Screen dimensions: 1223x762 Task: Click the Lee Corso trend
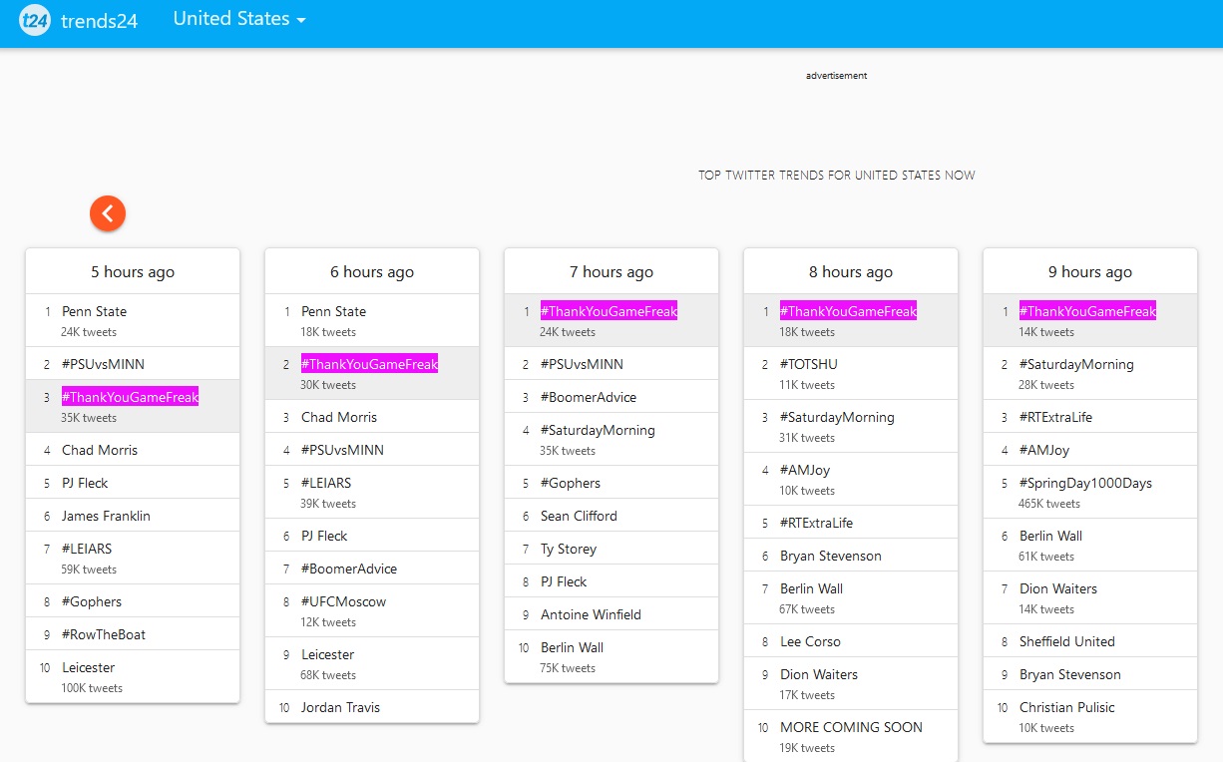810,641
